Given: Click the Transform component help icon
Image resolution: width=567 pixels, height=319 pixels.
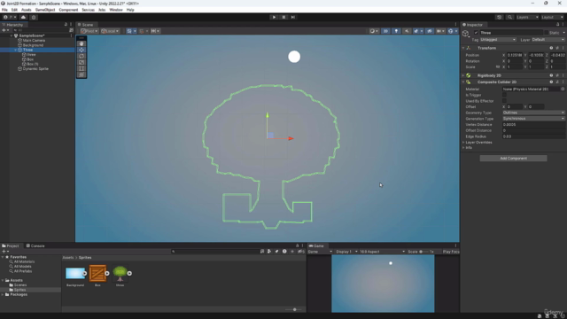Looking at the screenshot, I should (551, 48).
